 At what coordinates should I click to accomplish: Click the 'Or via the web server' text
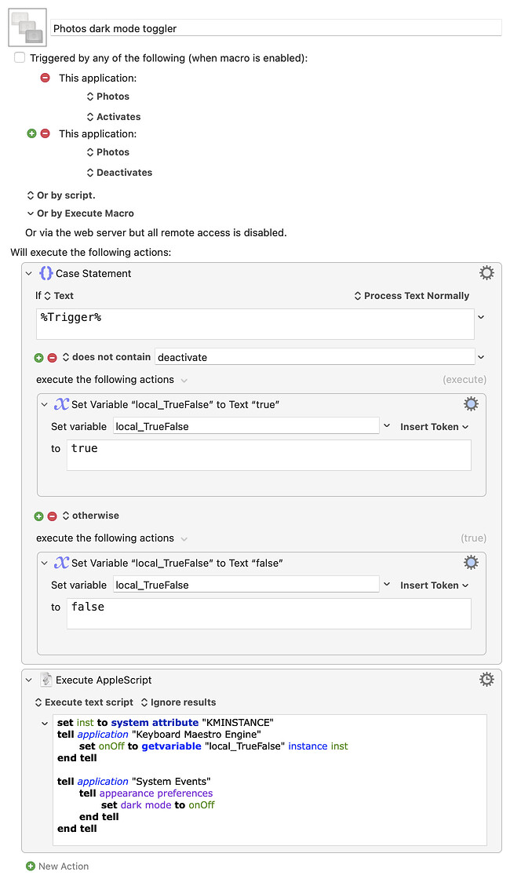click(x=156, y=232)
